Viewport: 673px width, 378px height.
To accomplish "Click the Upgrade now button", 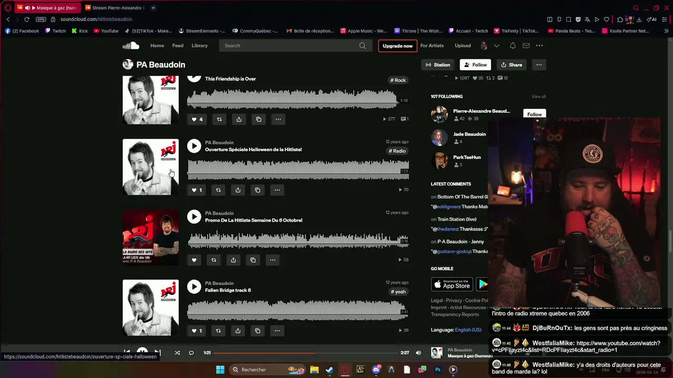I will (397, 46).
